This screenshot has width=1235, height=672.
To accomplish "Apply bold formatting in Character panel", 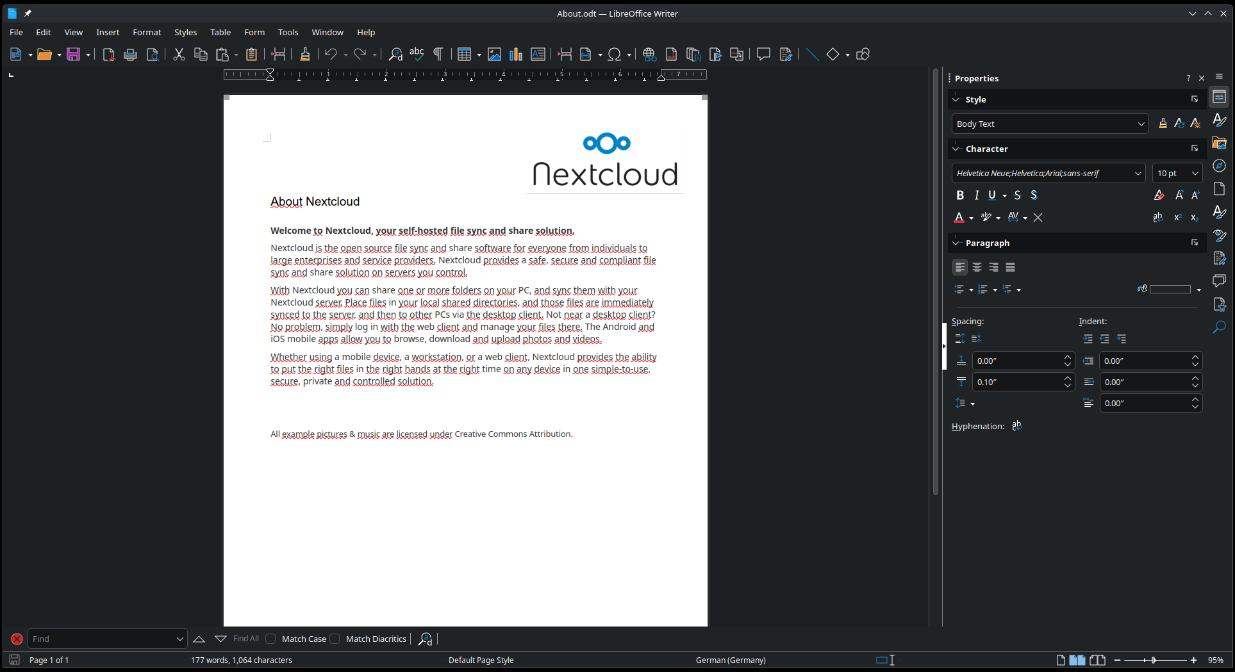I will (960, 195).
